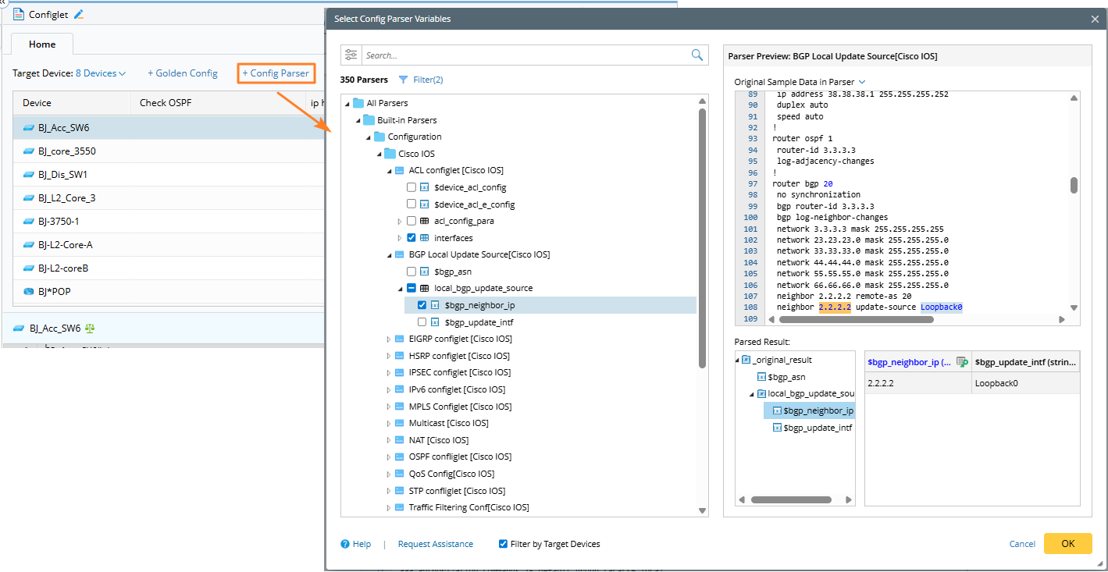Click the Request Assistance link
The width and height of the screenshot is (1108, 572).
(435, 544)
